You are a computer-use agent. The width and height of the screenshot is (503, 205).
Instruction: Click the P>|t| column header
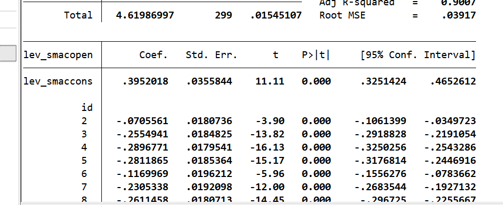(316, 55)
